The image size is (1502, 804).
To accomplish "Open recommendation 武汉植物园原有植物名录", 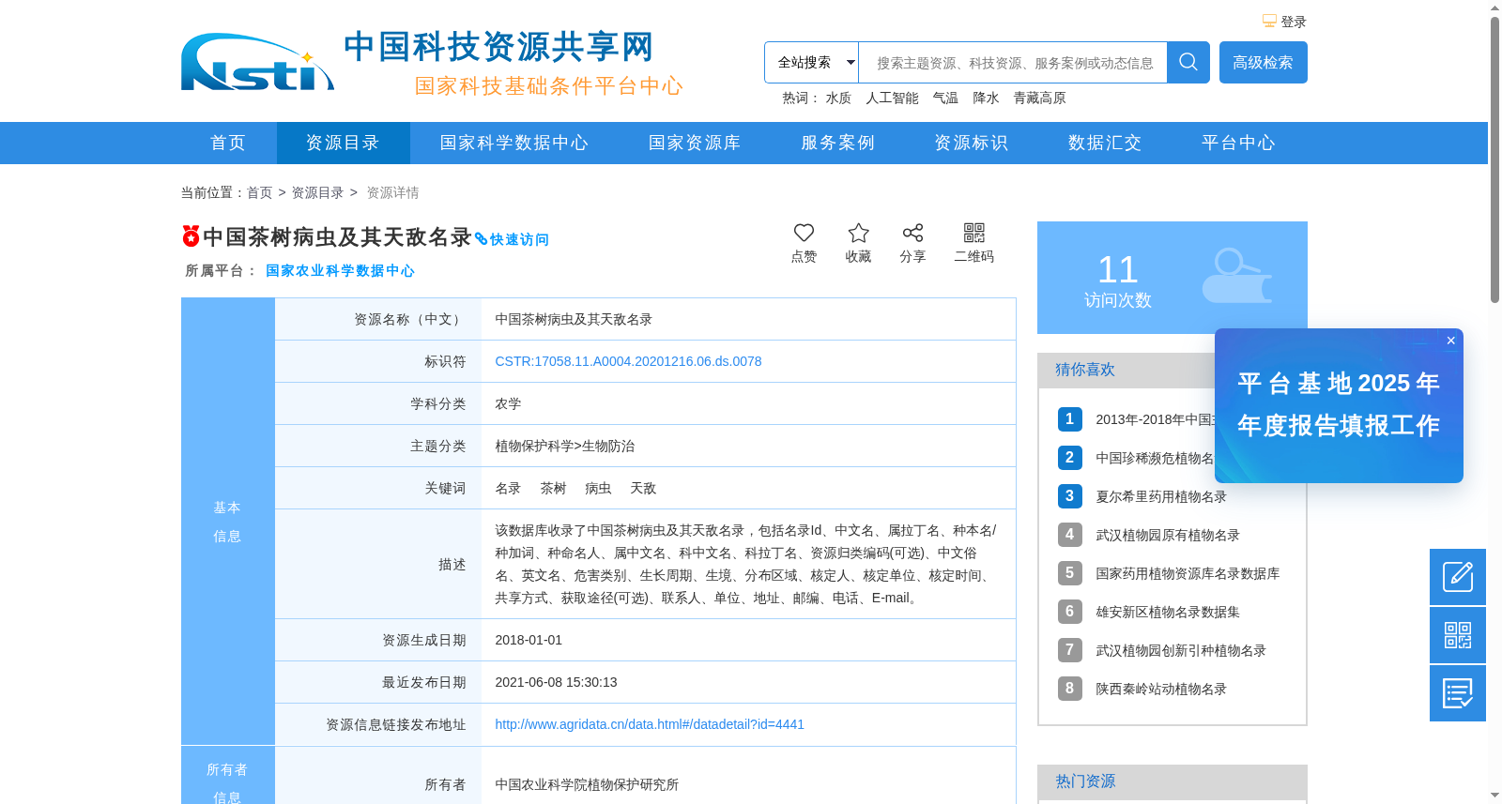I will 1168,535.
